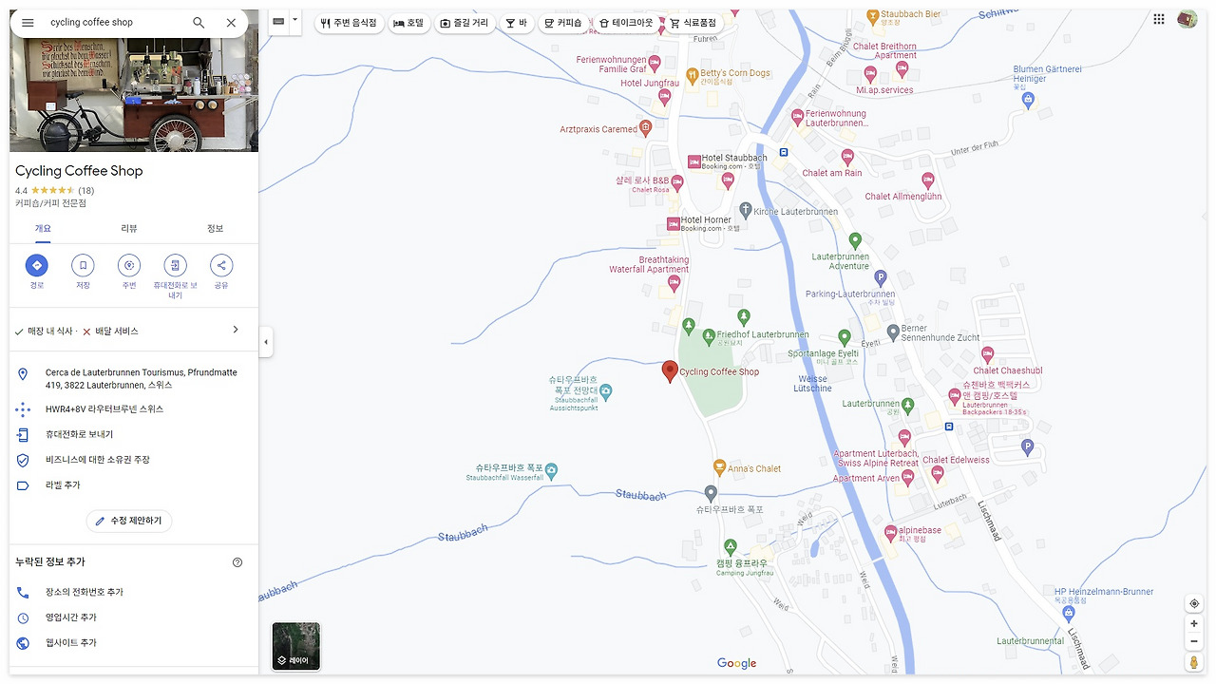Click the Hotel Staubbach map marker
Screen dimensions: 1216x684
[694, 161]
